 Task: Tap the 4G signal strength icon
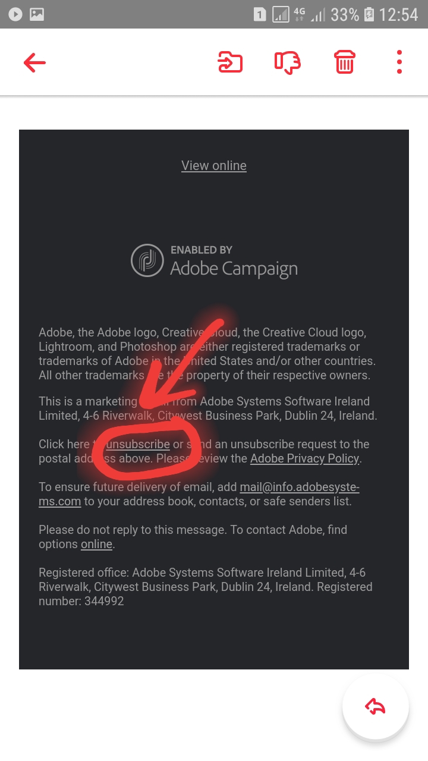(x=309, y=14)
